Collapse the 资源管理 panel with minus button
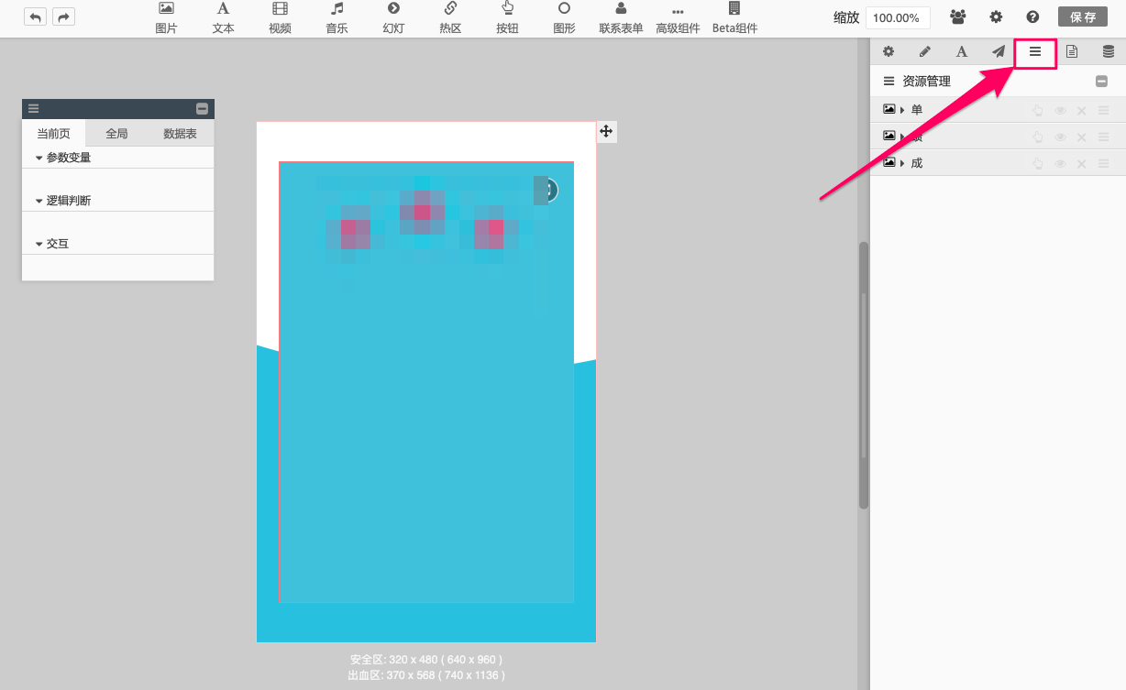Image resolution: width=1126 pixels, height=690 pixels. [x=1101, y=82]
